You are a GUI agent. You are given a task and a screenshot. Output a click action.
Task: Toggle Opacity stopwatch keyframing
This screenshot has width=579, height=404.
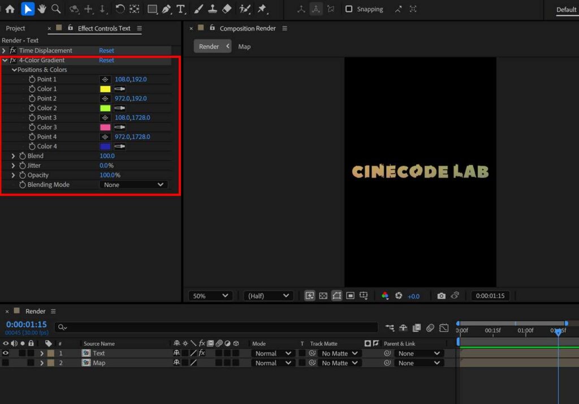[x=23, y=175]
